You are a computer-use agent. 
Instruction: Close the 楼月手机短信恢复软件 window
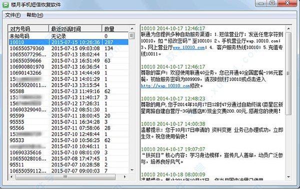[x=287, y=3]
